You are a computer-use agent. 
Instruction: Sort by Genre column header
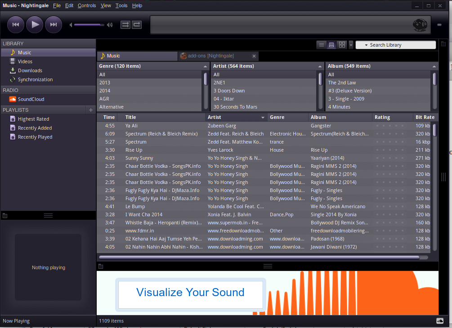pyautogui.click(x=287, y=117)
